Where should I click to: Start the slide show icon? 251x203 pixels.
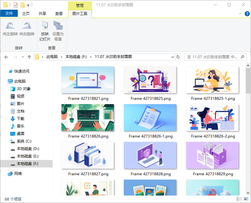pyautogui.click(x=45, y=26)
